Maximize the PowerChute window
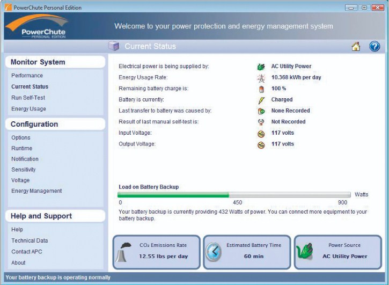Image resolution: width=389 pixels, height=285 pixels. point(364,8)
